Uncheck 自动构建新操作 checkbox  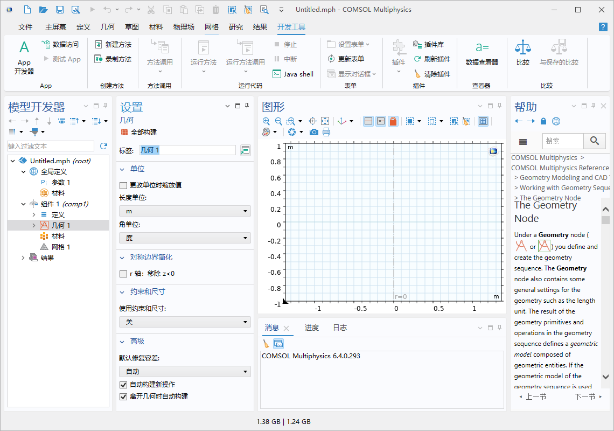tap(123, 384)
